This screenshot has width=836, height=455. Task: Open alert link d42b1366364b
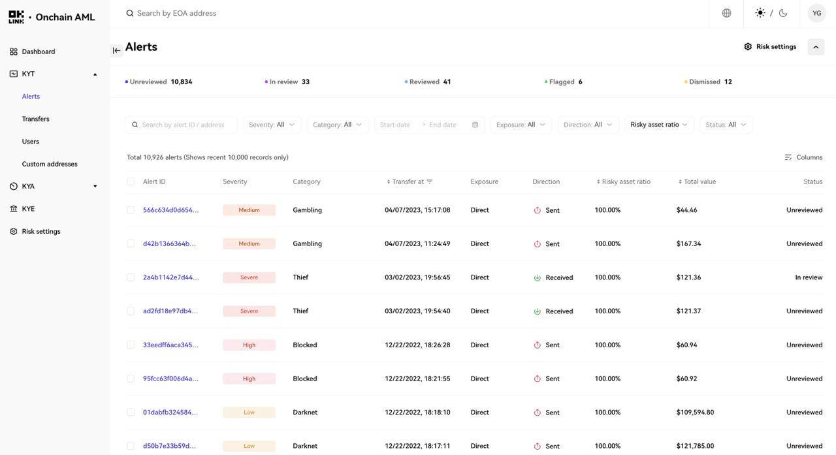170,243
